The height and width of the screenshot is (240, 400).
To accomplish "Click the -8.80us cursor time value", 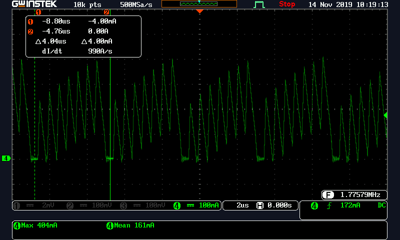I will coord(56,21).
